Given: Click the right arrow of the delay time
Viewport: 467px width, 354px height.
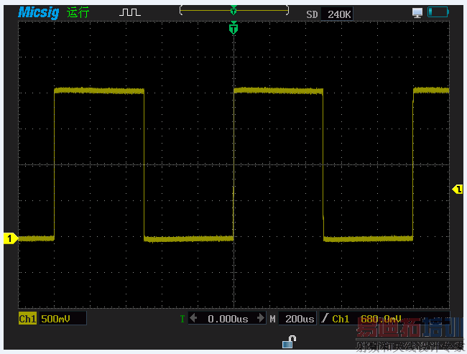Looking at the screenshot, I should [x=261, y=318].
